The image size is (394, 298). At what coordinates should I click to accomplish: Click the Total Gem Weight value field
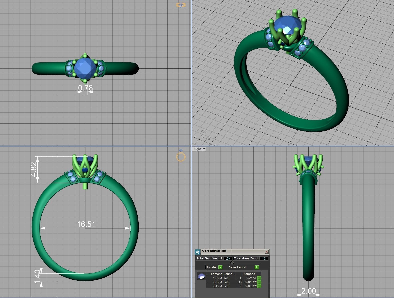click(x=228, y=258)
